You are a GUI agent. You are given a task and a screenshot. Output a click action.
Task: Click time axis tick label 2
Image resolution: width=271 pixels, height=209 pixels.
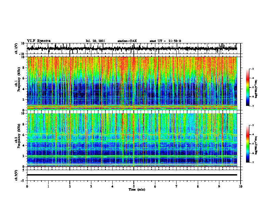tap(70, 186)
